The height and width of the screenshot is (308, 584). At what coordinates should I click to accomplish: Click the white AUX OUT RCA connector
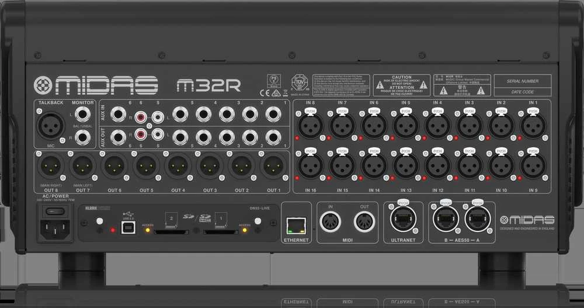(x=158, y=134)
